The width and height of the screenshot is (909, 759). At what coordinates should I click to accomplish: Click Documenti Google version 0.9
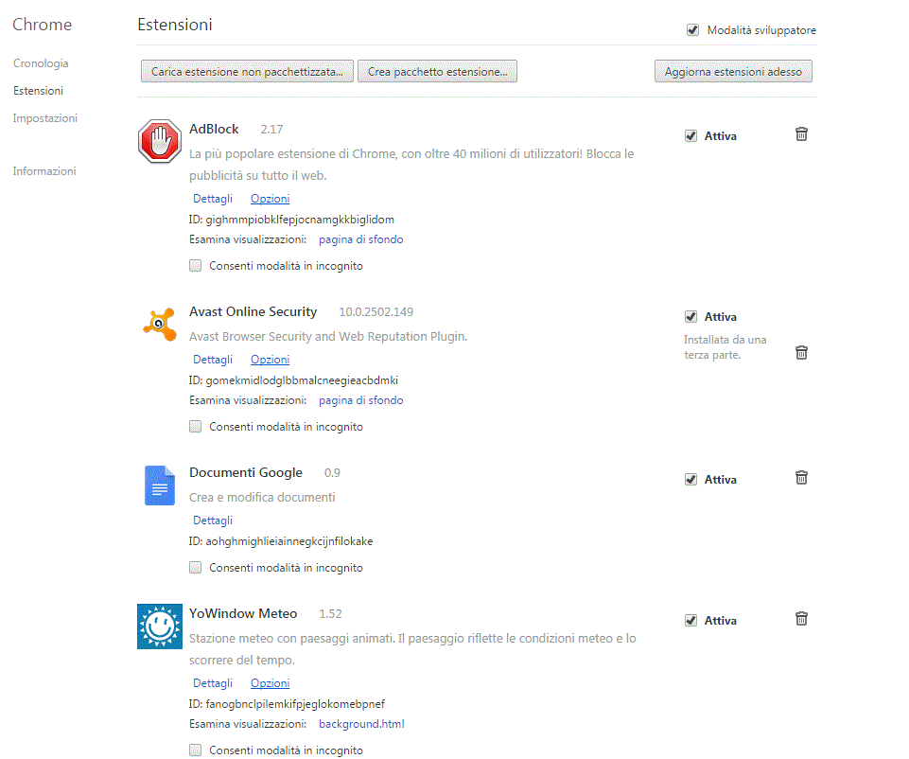tap(332, 473)
